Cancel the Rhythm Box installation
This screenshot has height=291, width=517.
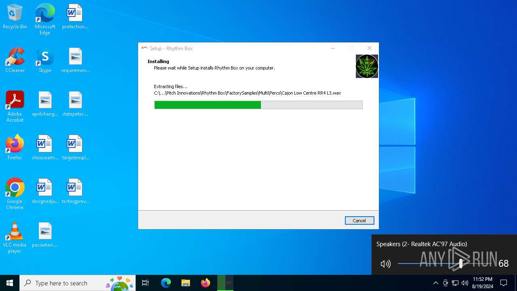click(359, 221)
